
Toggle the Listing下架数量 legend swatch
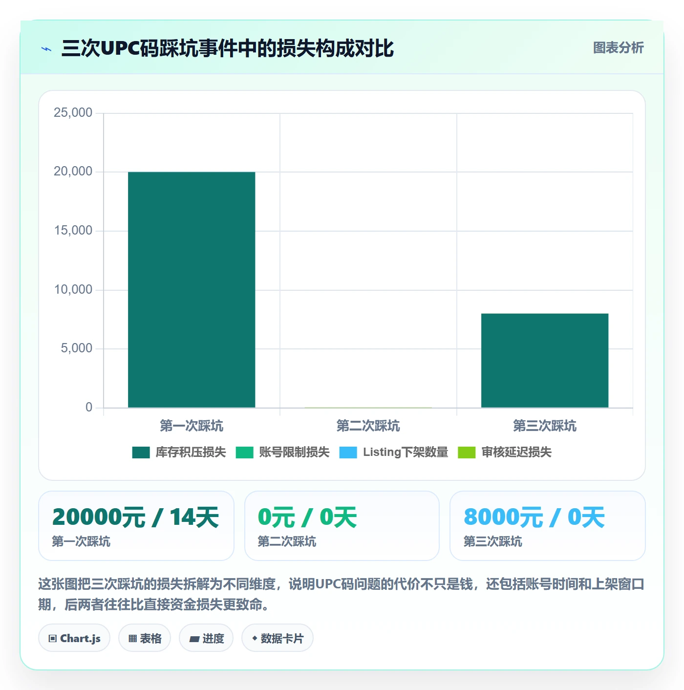pos(348,453)
